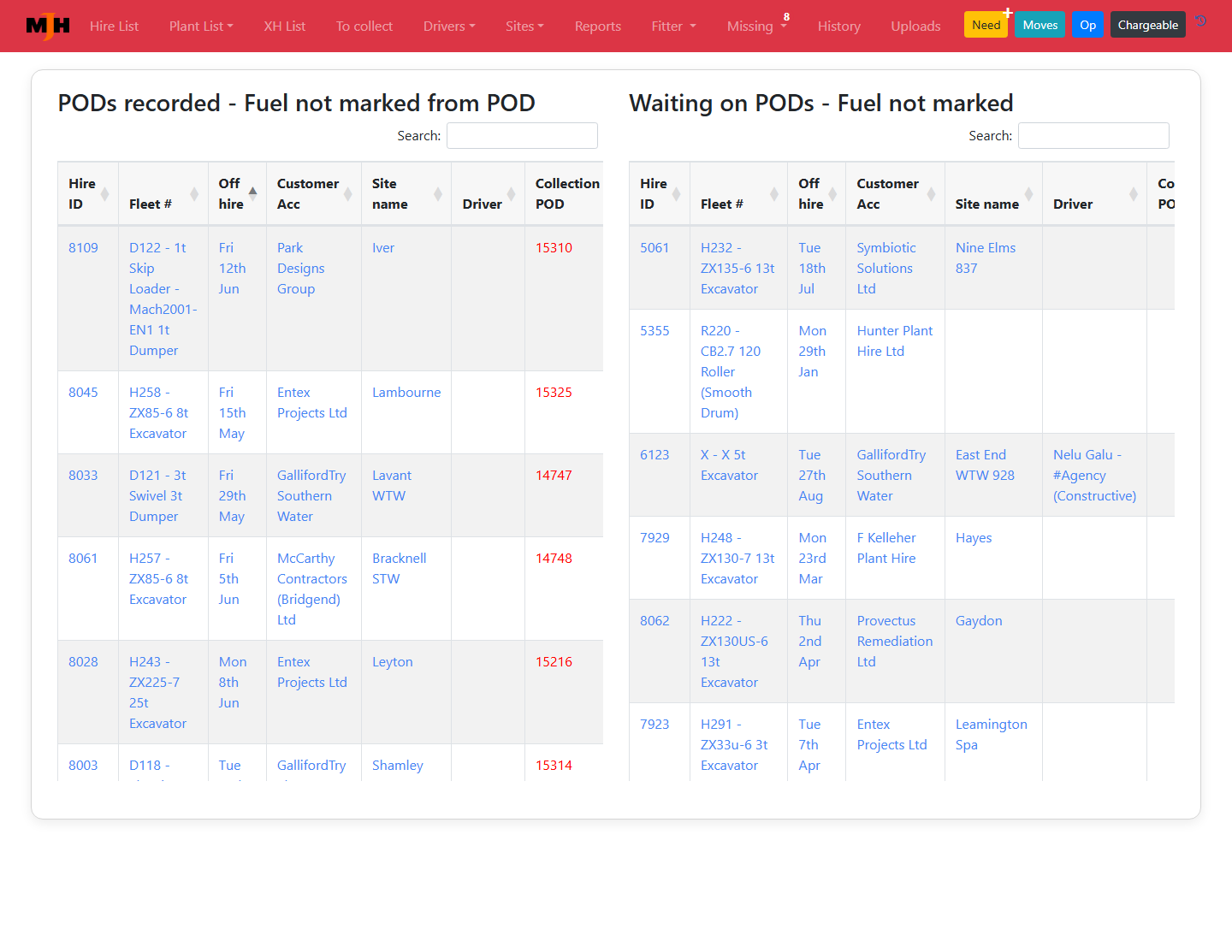Image resolution: width=1232 pixels, height=941 pixels.
Task: Expand the Fitter dropdown menu
Action: coord(674,27)
